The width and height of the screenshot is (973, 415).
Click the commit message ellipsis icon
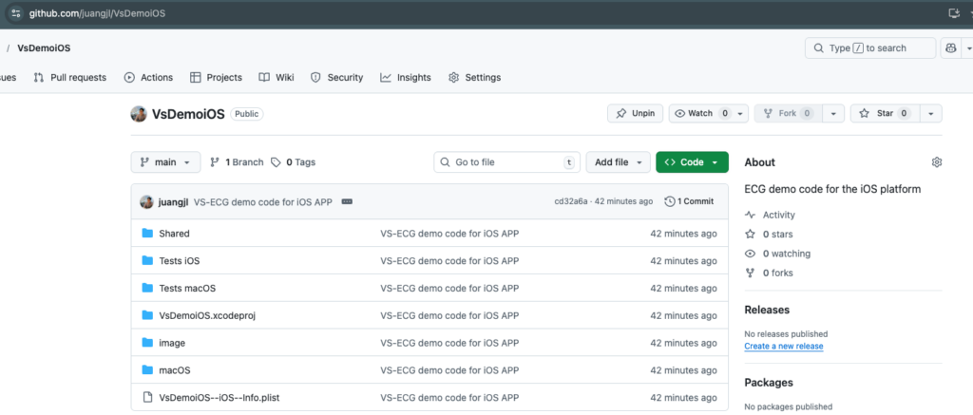click(x=347, y=201)
